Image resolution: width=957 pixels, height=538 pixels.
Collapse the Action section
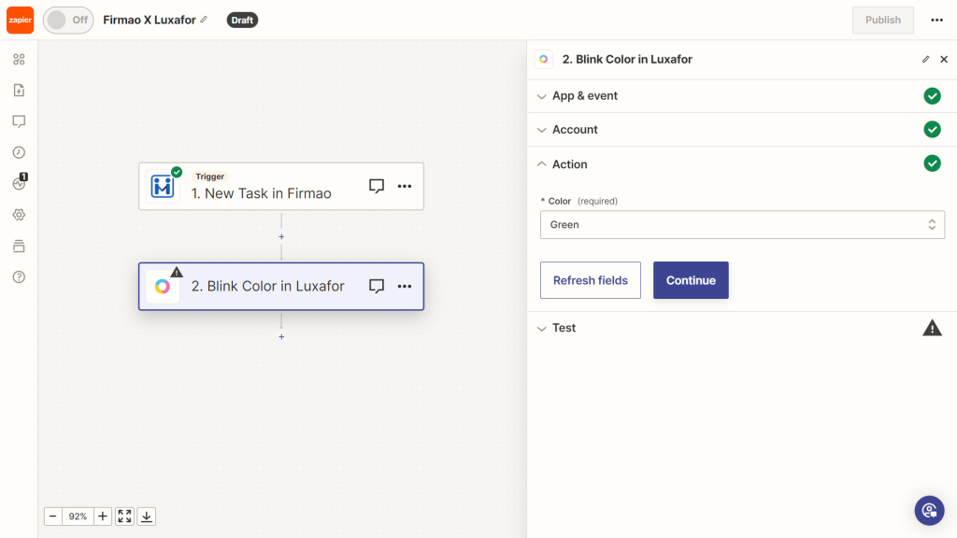[x=568, y=163]
